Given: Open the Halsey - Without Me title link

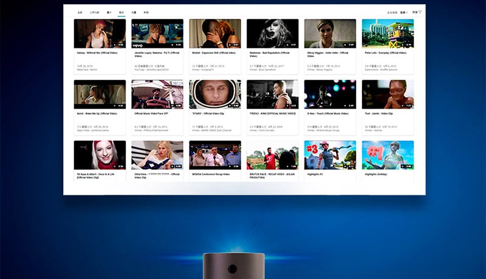Looking at the screenshot, I should coord(97,53).
